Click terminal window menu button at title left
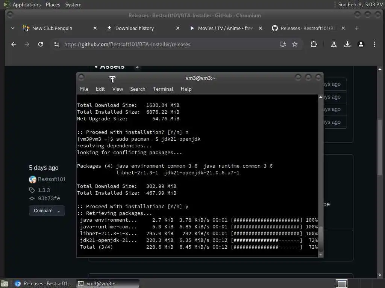The height and width of the screenshot is (288, 385). [81, 77]
